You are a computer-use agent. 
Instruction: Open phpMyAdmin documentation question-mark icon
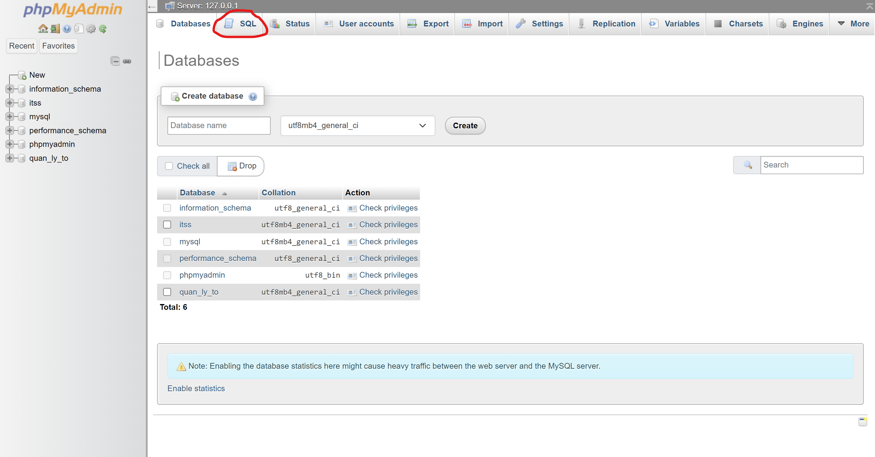pos(67,29)
